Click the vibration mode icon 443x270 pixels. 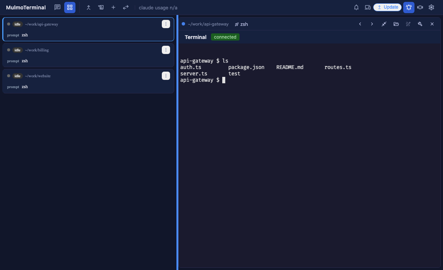click(420, 7)
